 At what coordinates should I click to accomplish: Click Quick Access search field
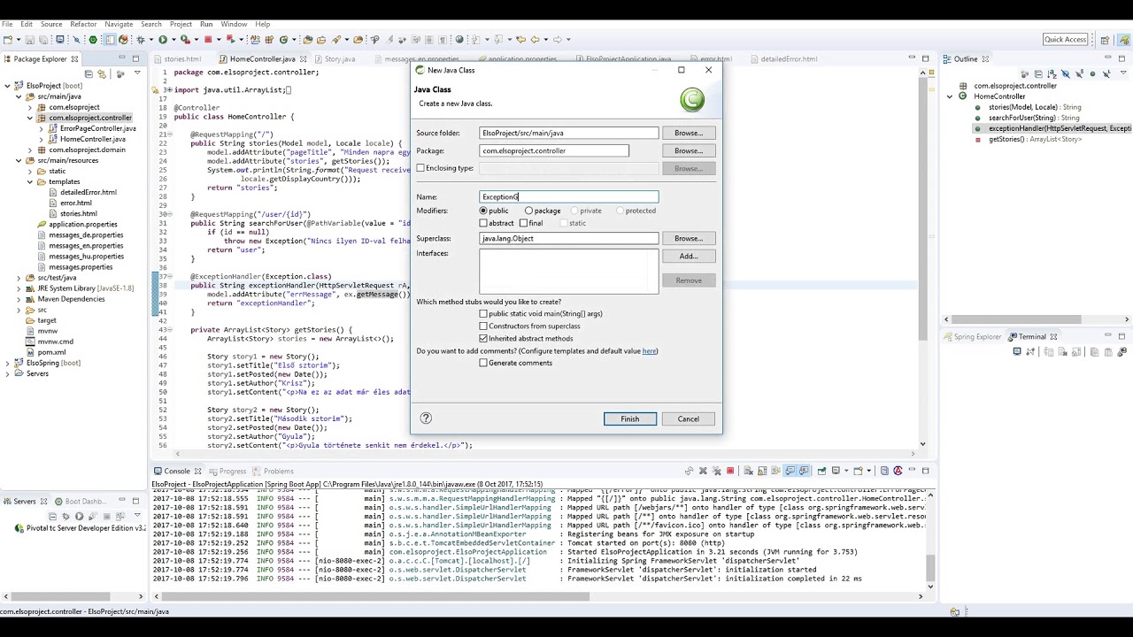[1066, 40]
